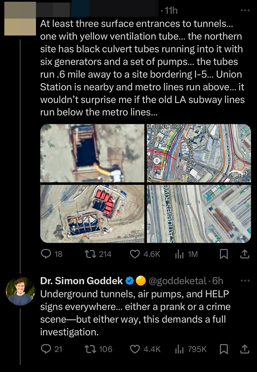Like Dr. Simon Goddek's reply
This screenshot has width=257, height=372.
click(136, 349)
